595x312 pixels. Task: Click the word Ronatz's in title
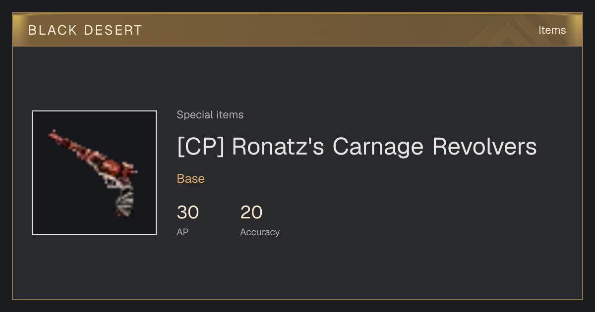(278, 147)
